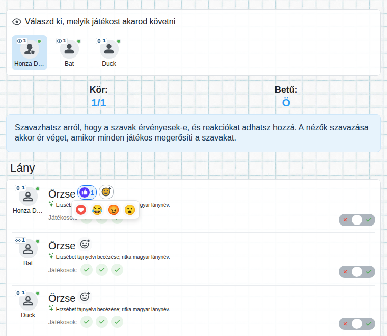This screenshot has height=336, width=387.
Task: Click the sparkle AI icon under Honza's word
Action: point(51,204)
